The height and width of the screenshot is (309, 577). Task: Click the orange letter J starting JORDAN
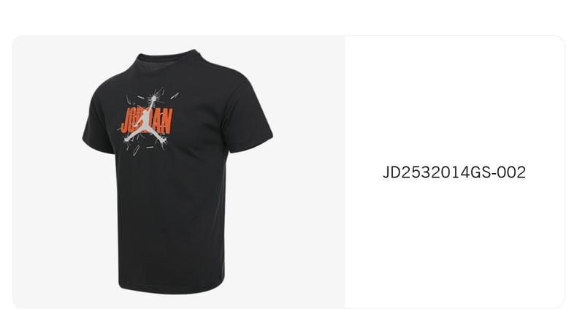(x=125, y=121)
